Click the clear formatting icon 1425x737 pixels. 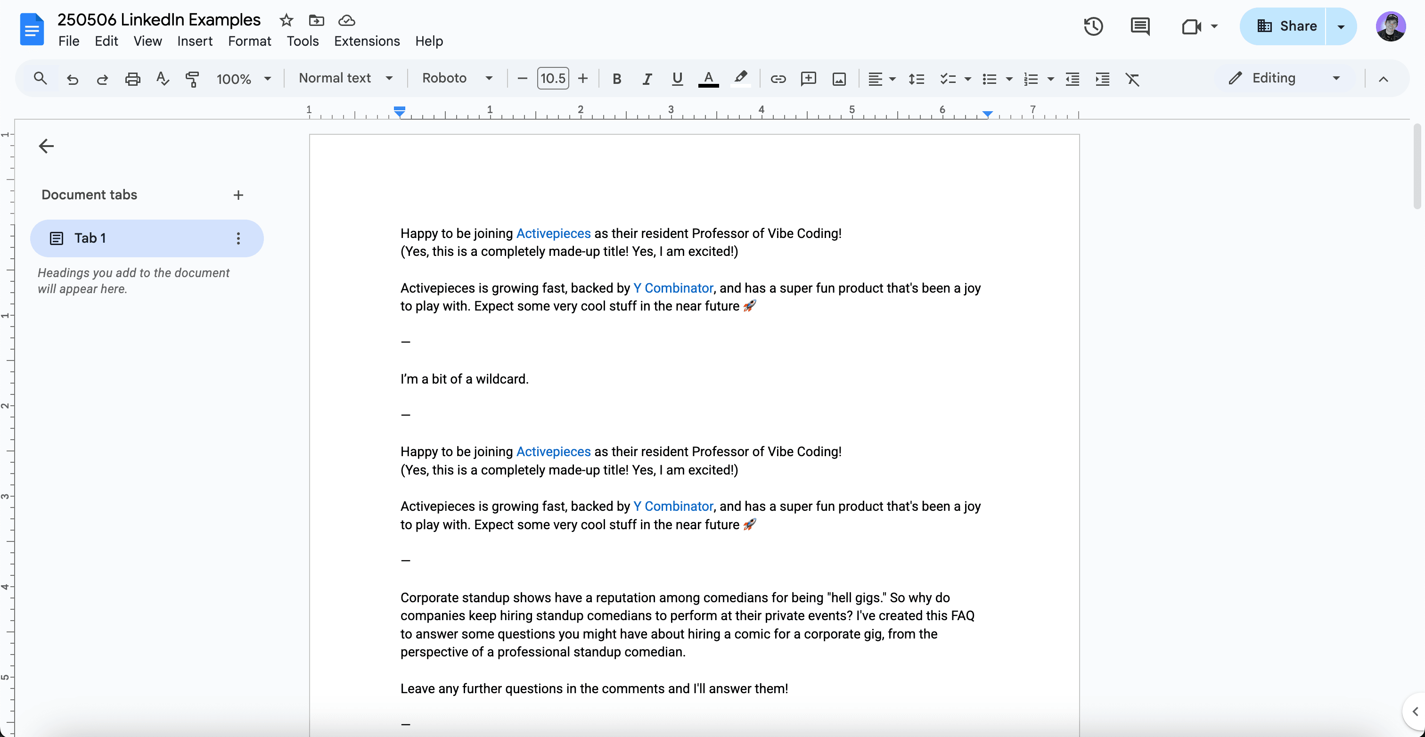tap(1132, 79)
